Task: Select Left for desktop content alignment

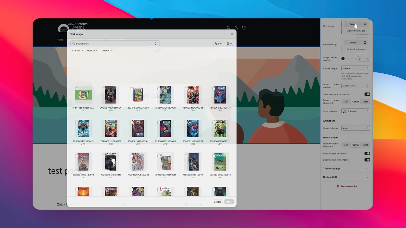Action: pyautogui.click(x=346, y=102)
